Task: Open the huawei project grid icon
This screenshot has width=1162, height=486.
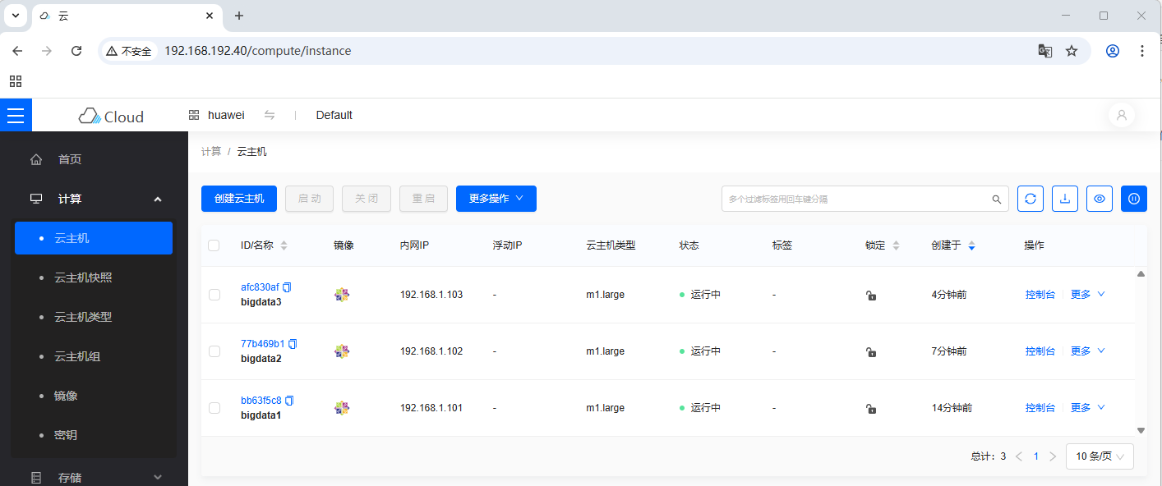Action: [x=194, y=116]
